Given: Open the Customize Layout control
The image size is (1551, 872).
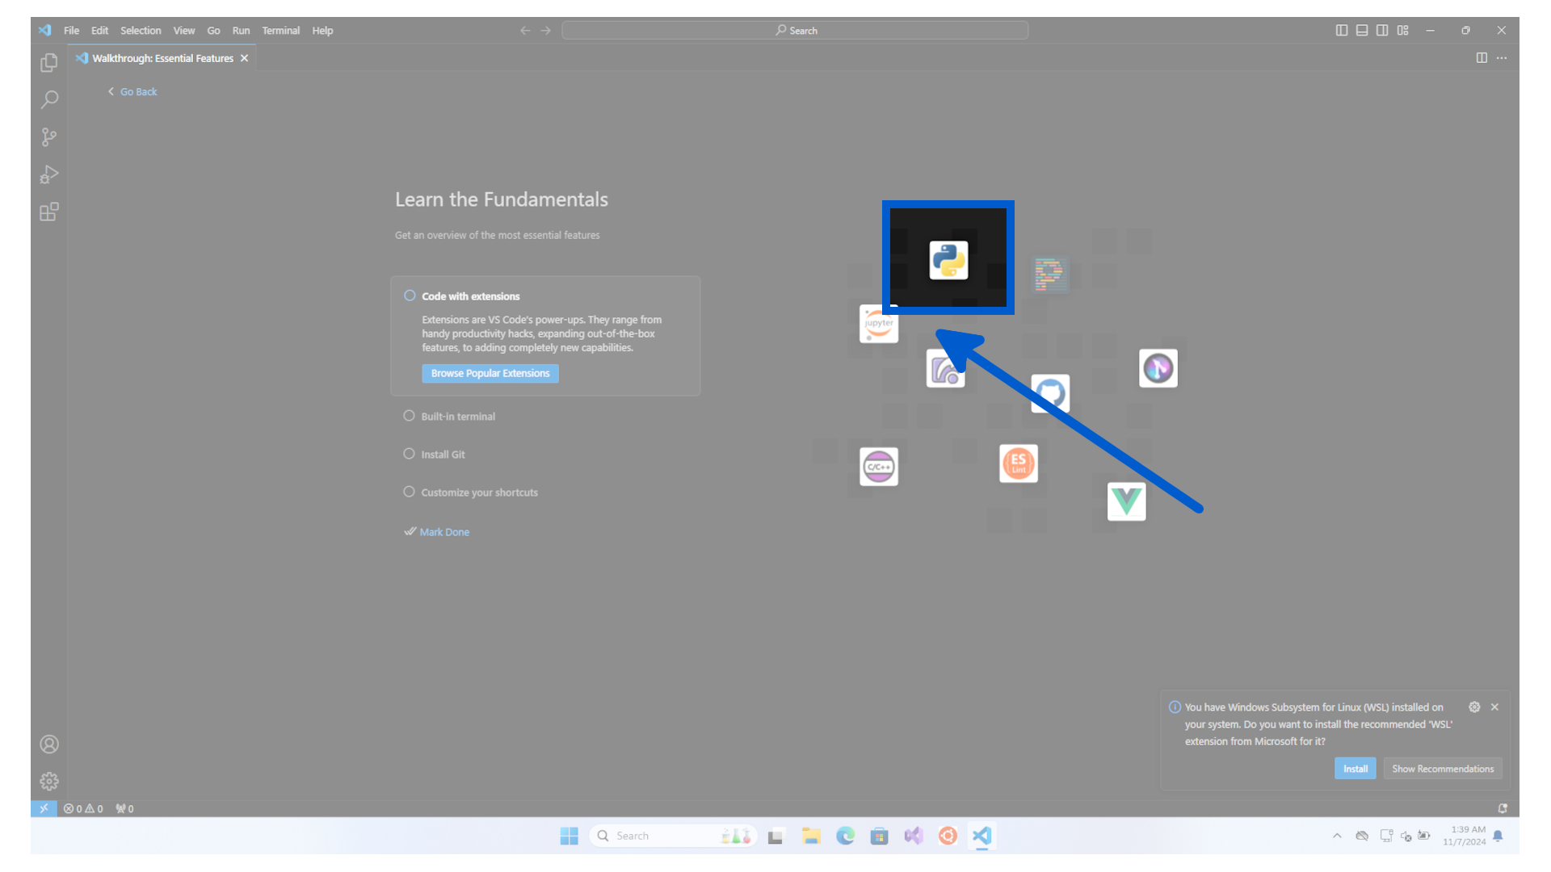Looking at the screenshot, I should tap(1402, 30).
